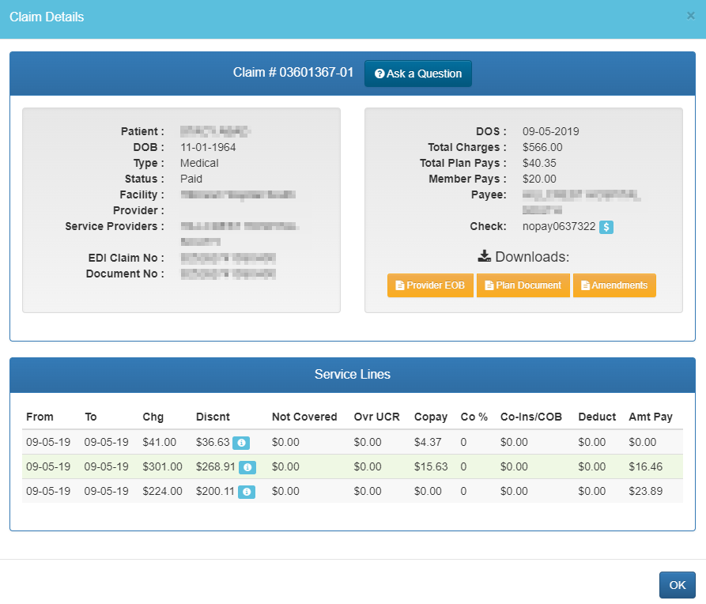Click the Member Pays value $20.00
Image resolution: width=706 pixels, height=604 pixels.
[x=539, y=179]
